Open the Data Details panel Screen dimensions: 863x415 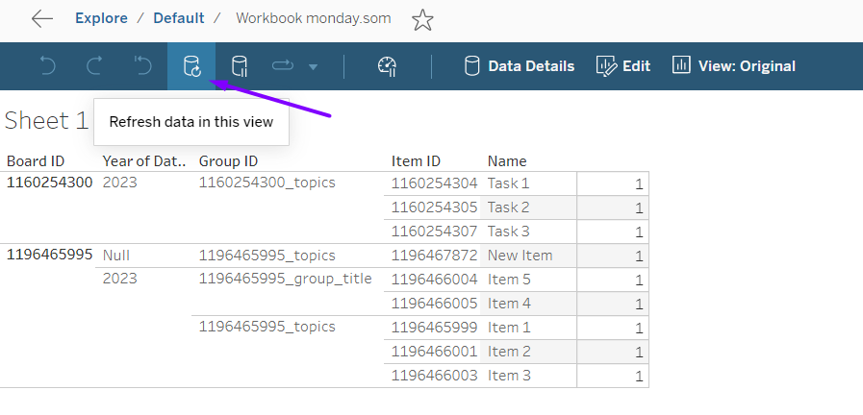click(520, 66)
